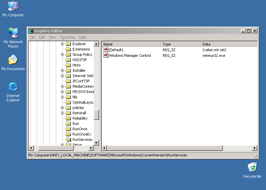
Task: Select the Run key label
Action: [76, 124]
